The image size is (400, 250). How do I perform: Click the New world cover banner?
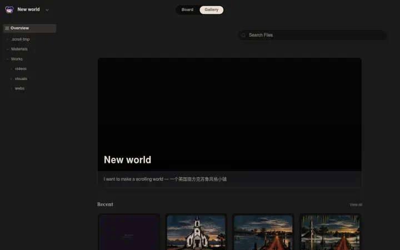pyautogui.click(x=229, y=114)
